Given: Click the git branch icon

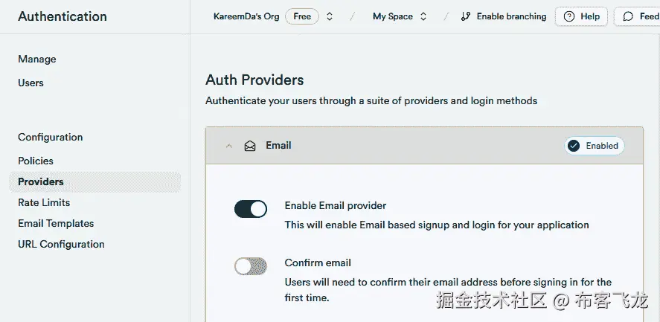Looking at the screenshot, I should tap(466, 16).
